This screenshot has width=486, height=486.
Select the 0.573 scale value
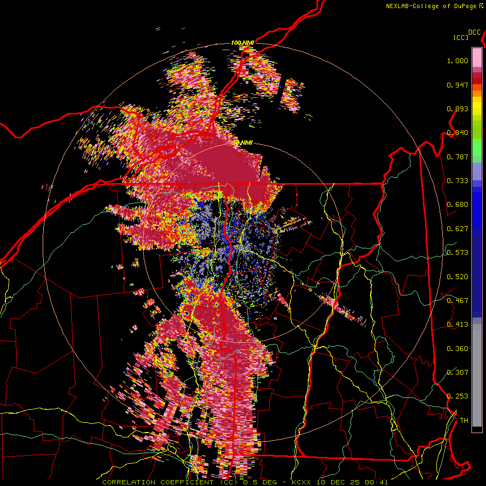click(457, 253)
